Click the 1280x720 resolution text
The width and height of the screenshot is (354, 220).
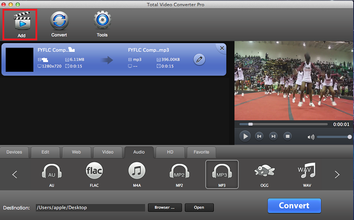pos(52,66)
